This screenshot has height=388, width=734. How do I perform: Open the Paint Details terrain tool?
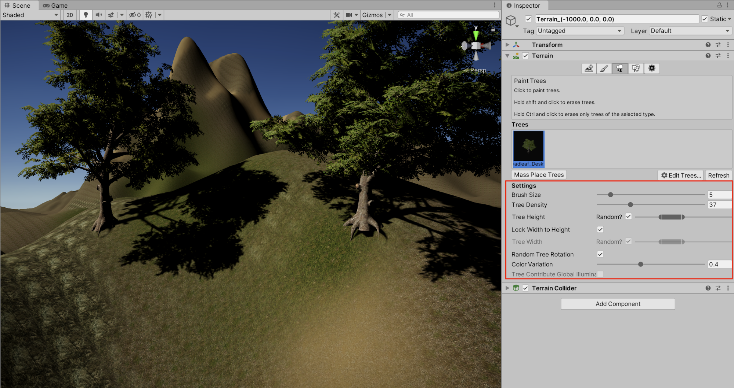tap(636, 69)
